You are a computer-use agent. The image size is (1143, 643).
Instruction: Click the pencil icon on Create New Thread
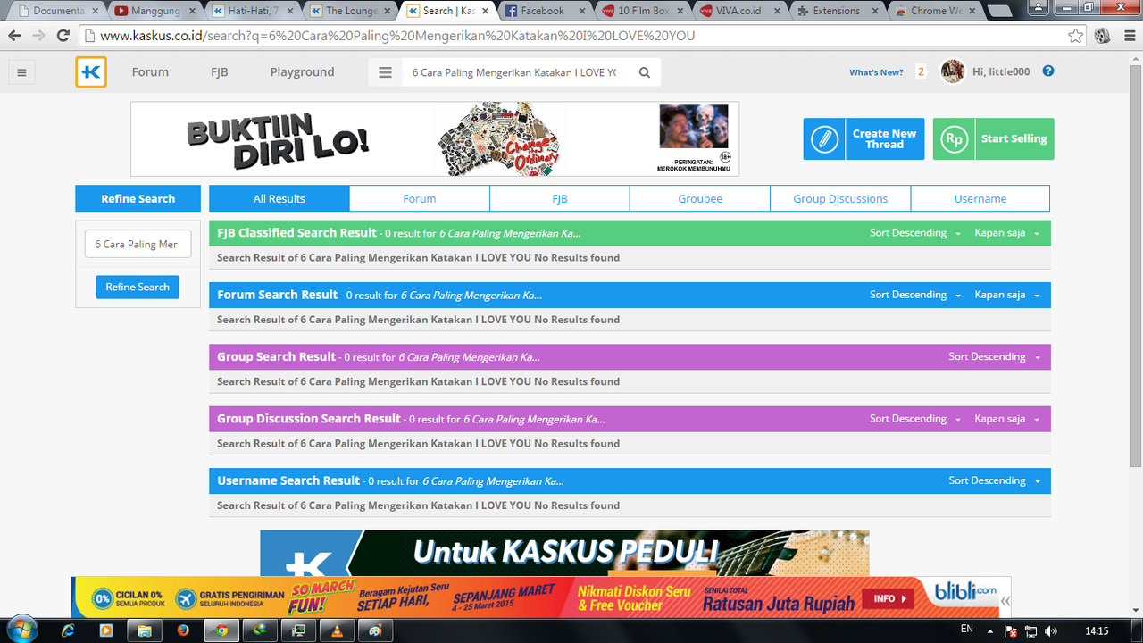825,139
